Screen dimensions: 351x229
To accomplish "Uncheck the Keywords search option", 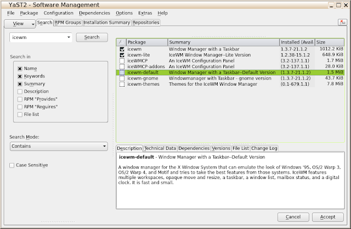I will tap(20, 76).
